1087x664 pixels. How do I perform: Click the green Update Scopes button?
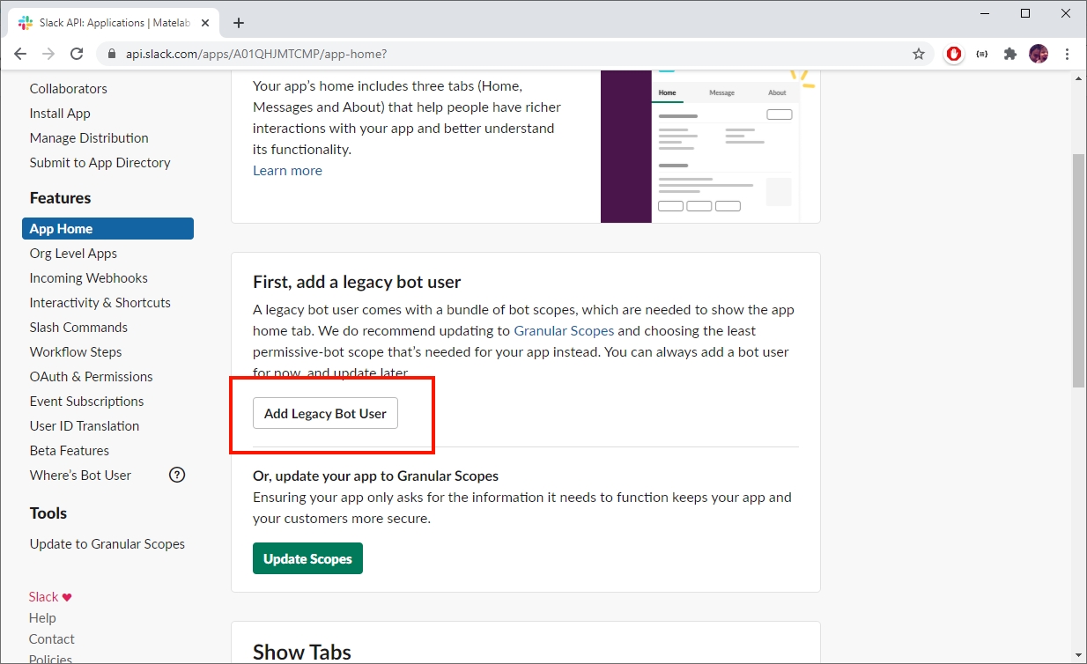[307, 558]
